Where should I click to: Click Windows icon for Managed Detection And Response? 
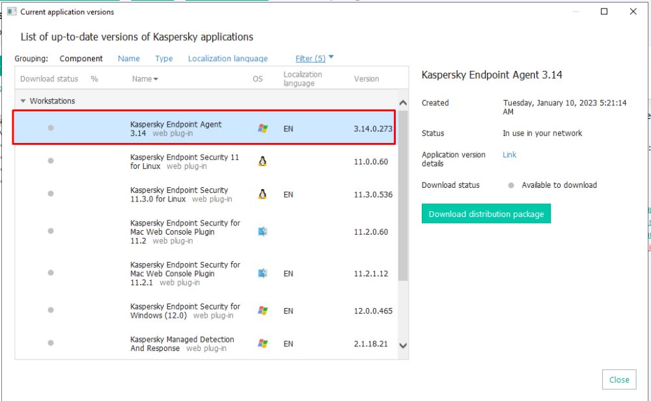[262, 344]
